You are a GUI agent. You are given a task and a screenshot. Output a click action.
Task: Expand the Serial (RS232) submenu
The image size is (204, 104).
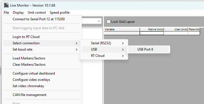point(104,43)
